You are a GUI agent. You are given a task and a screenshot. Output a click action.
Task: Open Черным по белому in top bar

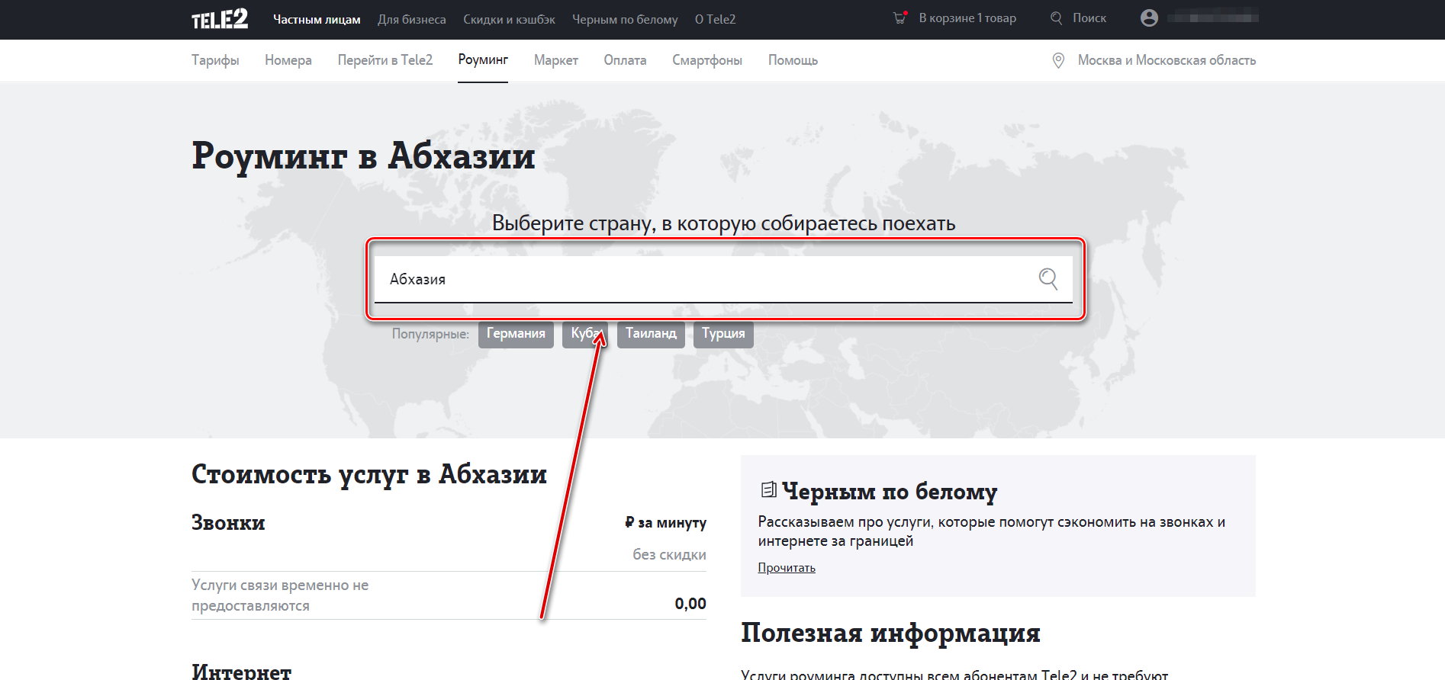click(x=625, y=19)
